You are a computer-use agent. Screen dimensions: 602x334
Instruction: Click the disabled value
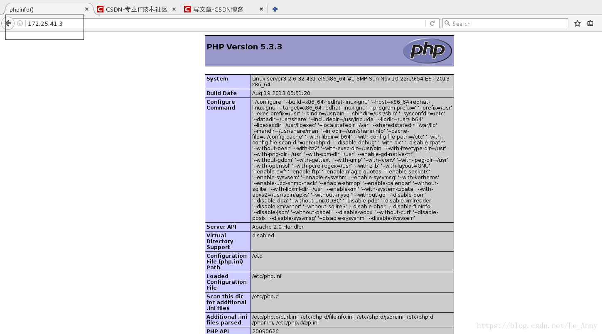(x=263, y=236)
